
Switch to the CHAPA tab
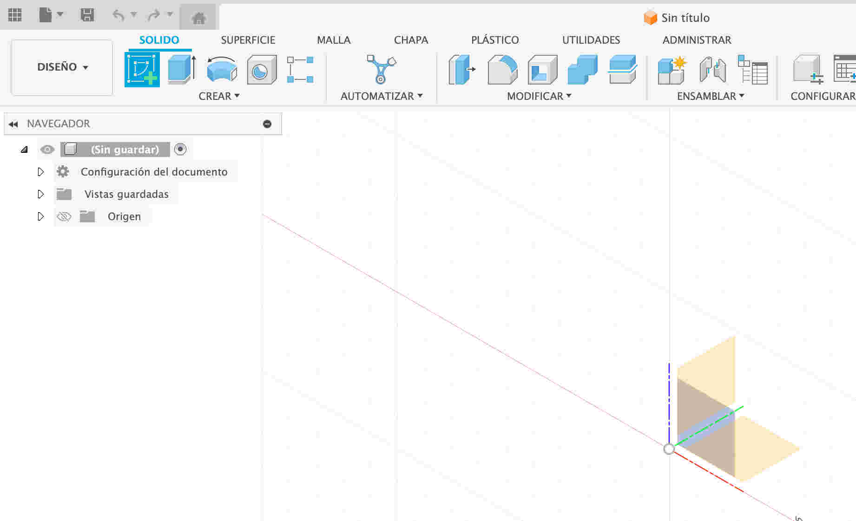point(411,40)
